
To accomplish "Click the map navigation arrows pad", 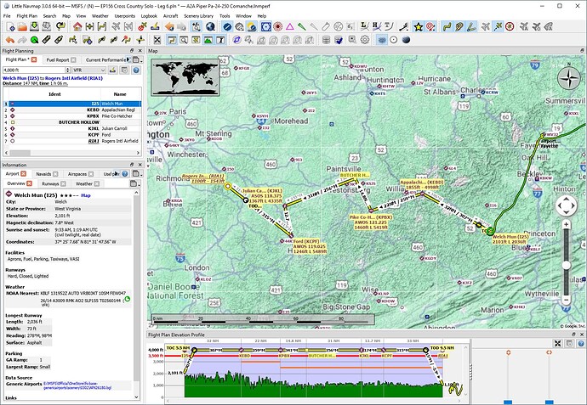I will 566,205.
